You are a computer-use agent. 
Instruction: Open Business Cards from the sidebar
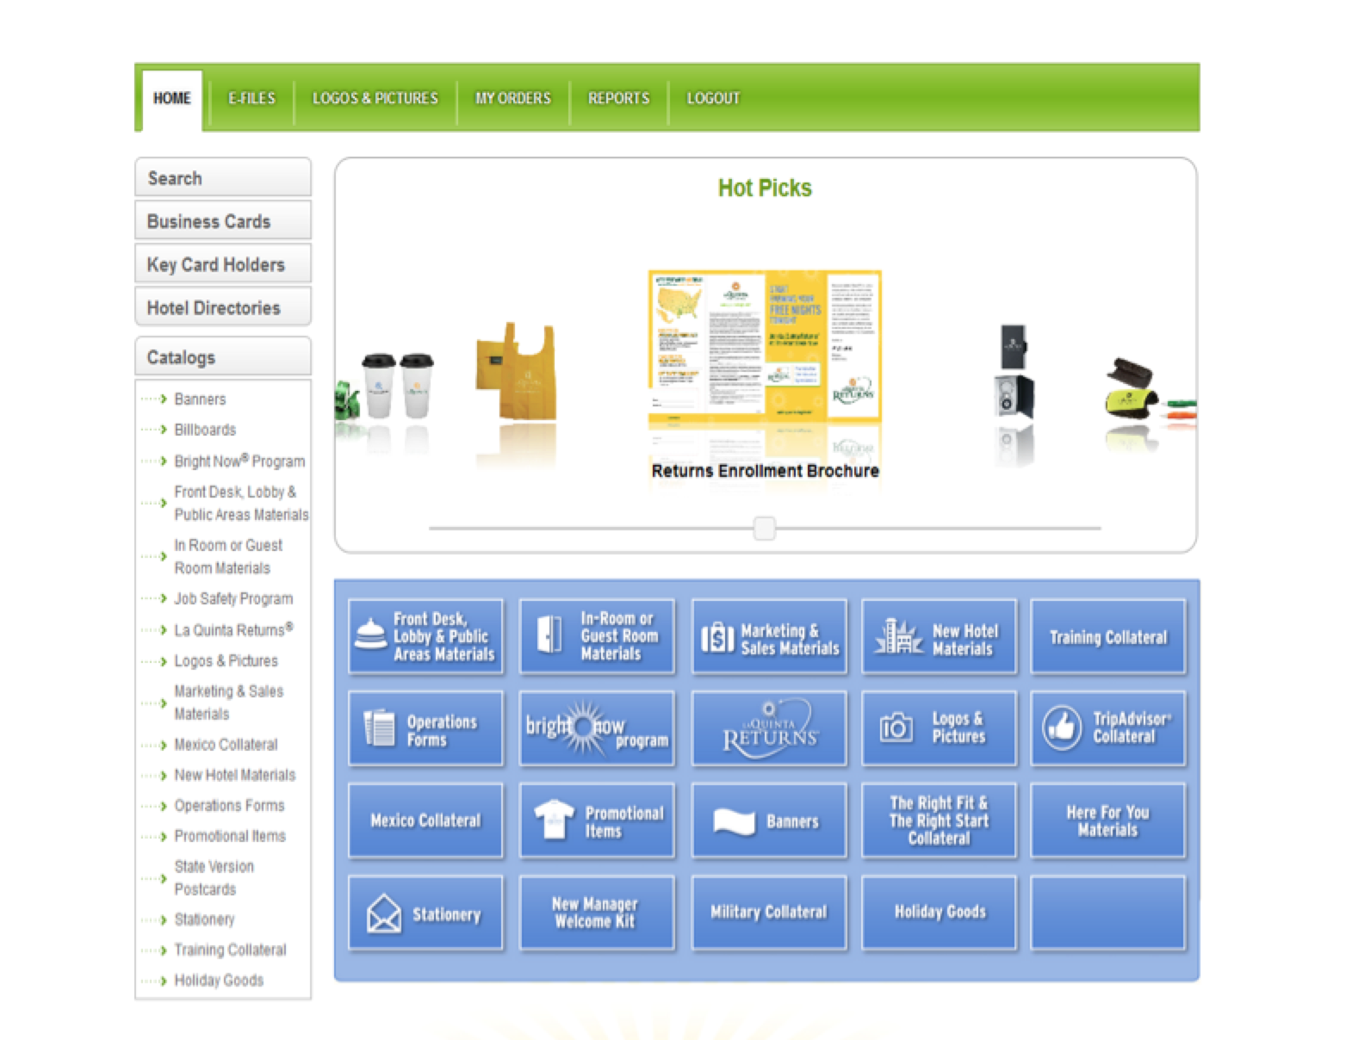pyautogui.click(x=223, y=220)
